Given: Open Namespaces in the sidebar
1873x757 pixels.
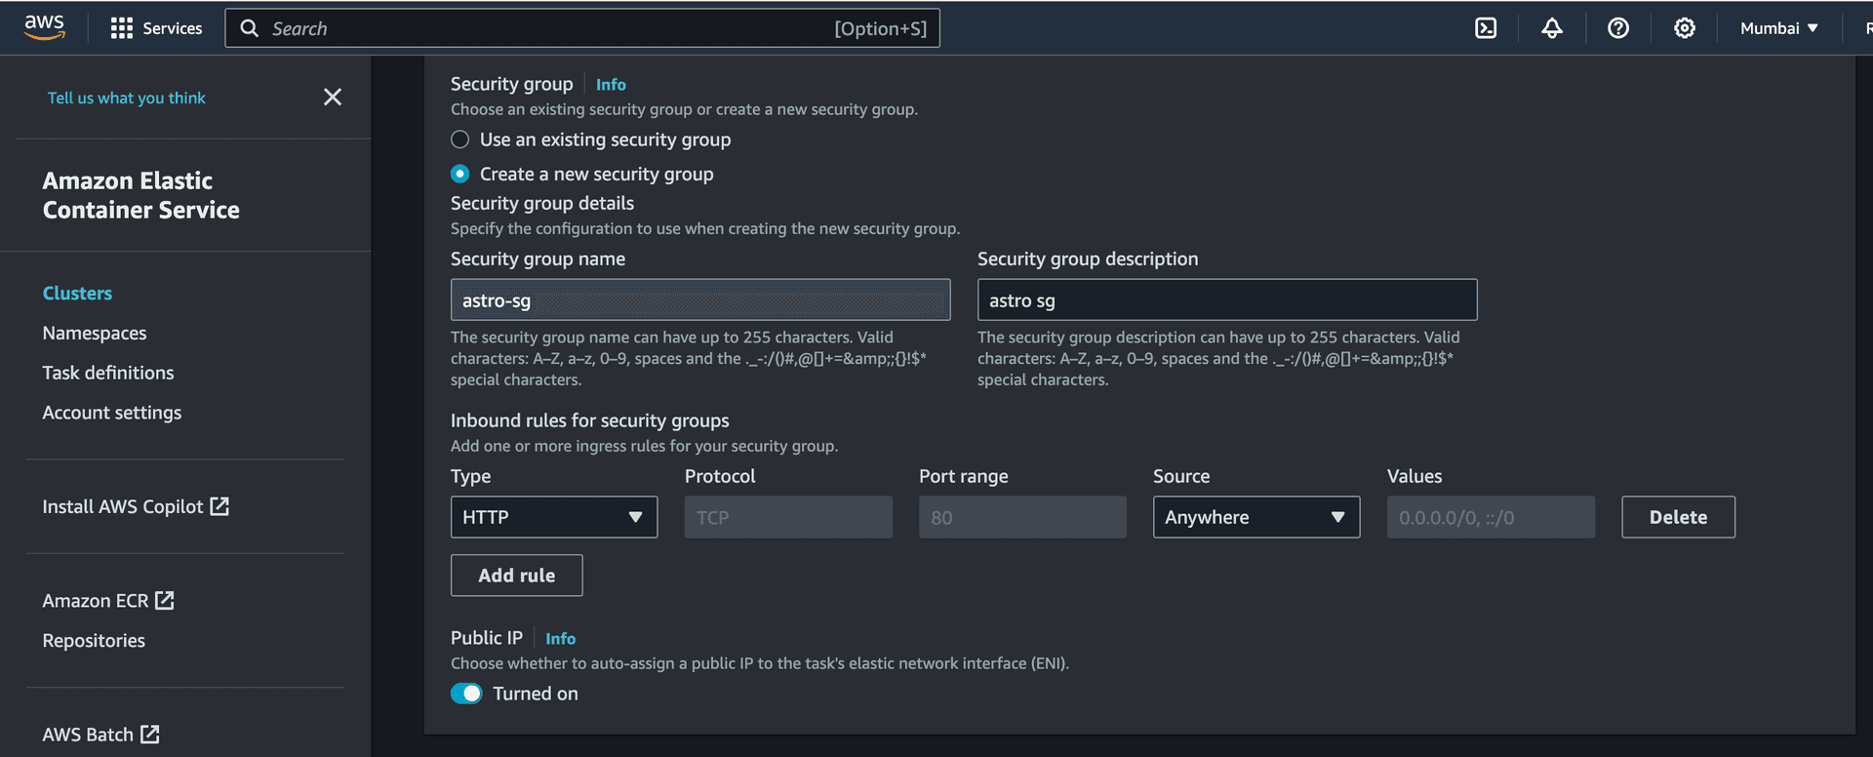Looking at the screenshot, I should [95, 333].
